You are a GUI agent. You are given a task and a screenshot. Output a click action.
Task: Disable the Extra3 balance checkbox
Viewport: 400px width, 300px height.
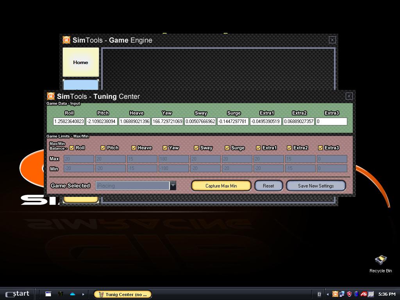pyautogui.click(x=321, y=148)
